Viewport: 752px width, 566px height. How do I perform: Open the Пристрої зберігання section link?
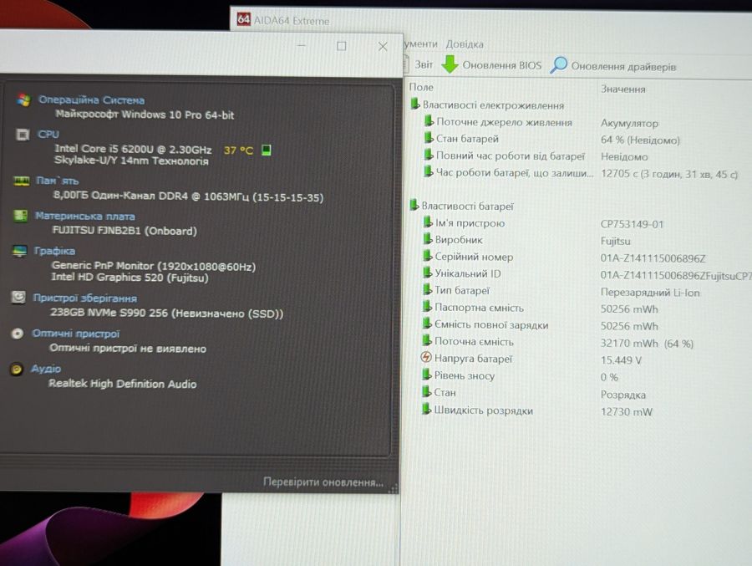[x=85, y=298]
